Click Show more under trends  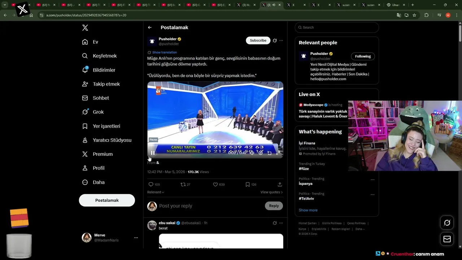click(308, 210)
